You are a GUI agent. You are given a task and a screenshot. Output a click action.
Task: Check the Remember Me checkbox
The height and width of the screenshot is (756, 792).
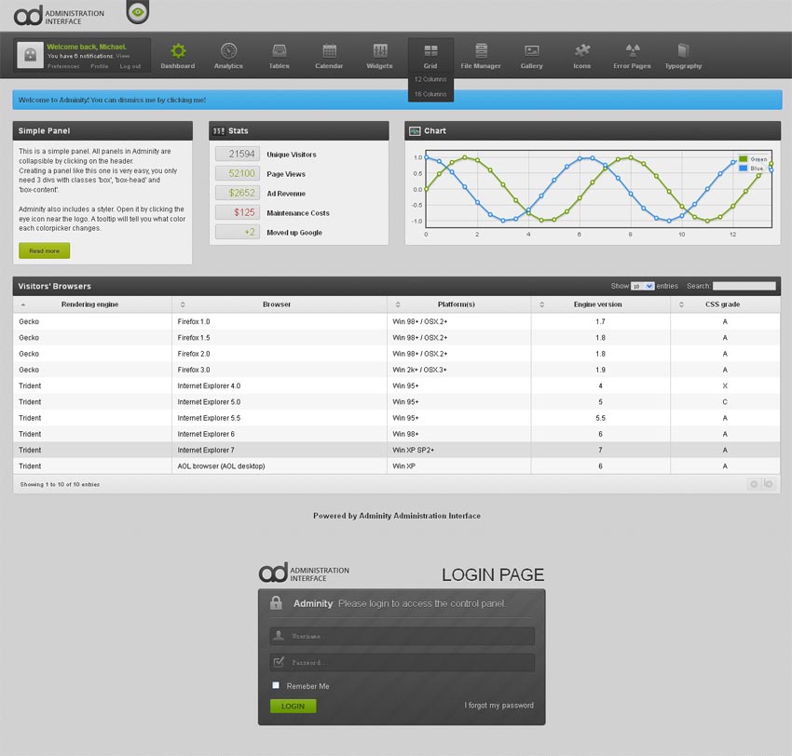tap(276, 685)
